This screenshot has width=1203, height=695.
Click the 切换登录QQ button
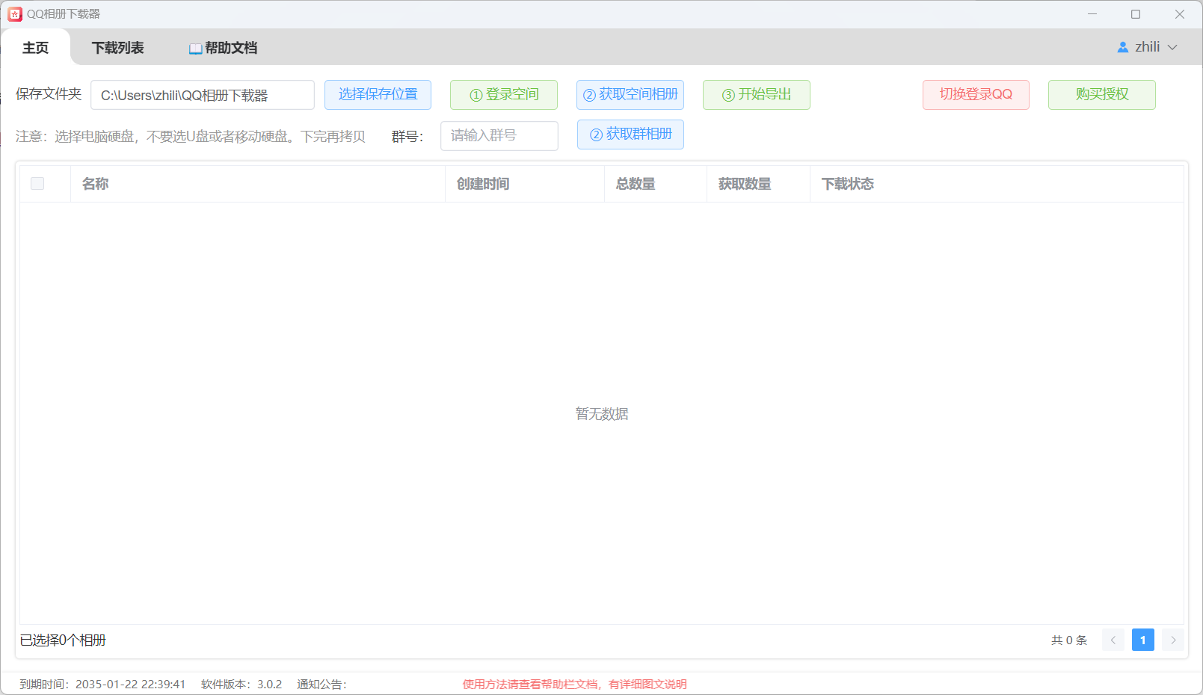tap(975, 95)
